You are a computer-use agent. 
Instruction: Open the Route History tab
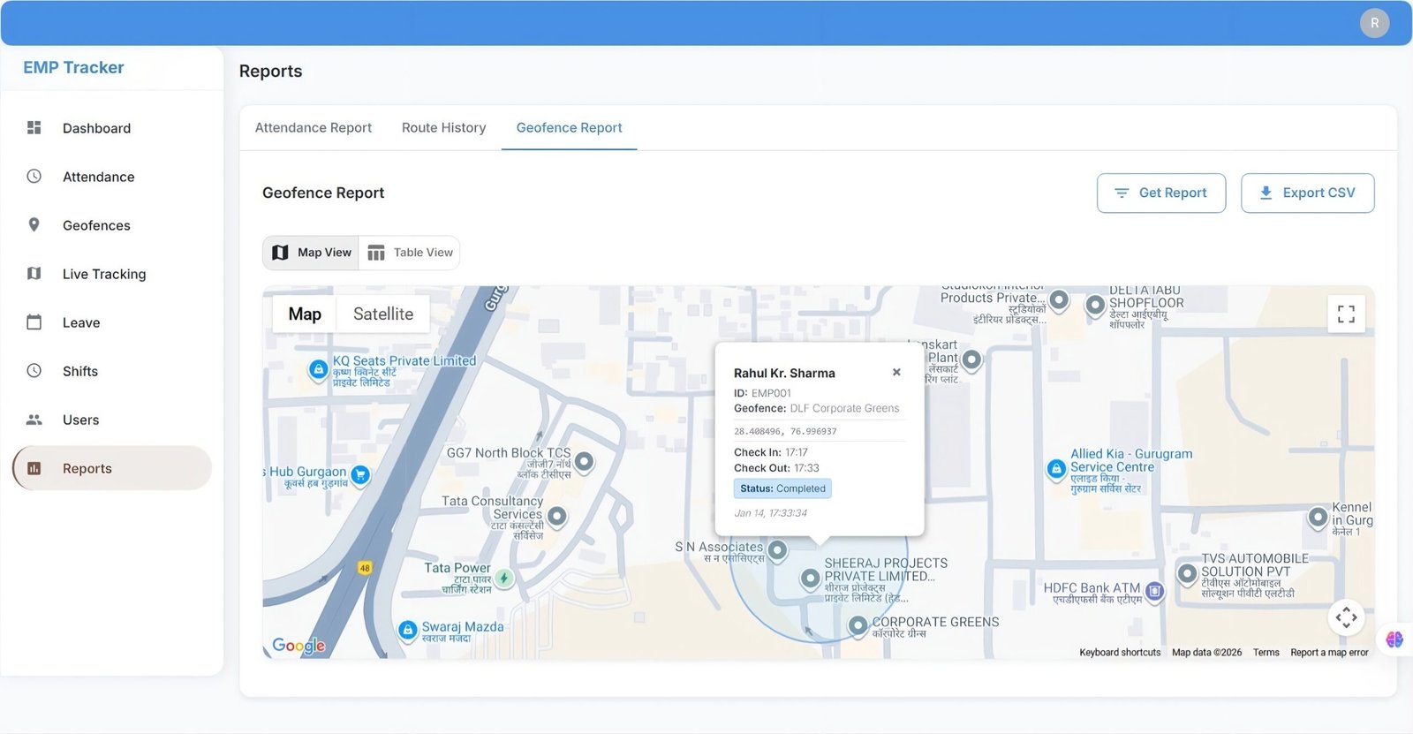click(x=443, y=128)
